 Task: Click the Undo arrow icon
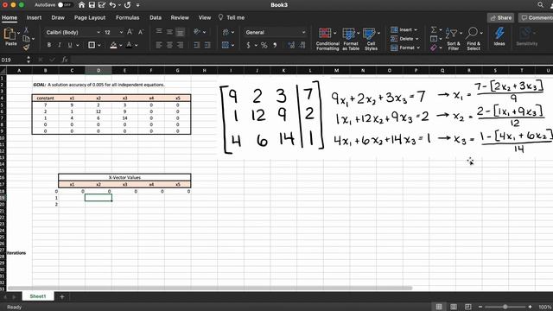tap(112, 5)
